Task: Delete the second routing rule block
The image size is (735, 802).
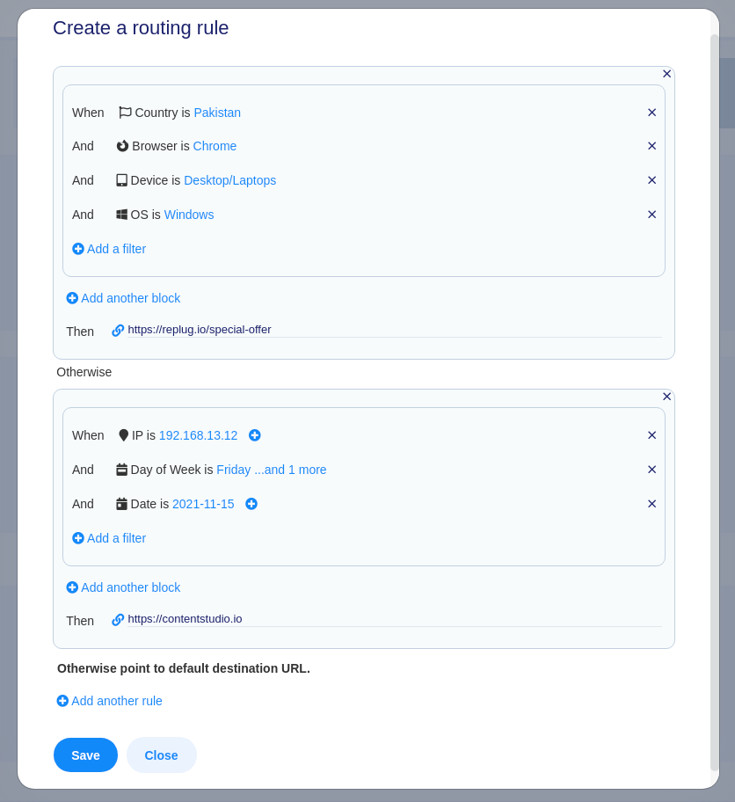Action: point(666,397)
